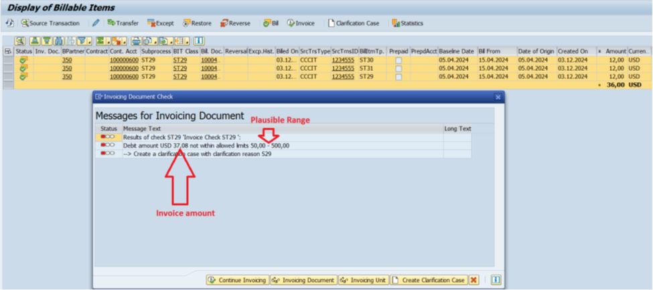
Task: Click the pencil edit icon
Action: click(96, 23)
